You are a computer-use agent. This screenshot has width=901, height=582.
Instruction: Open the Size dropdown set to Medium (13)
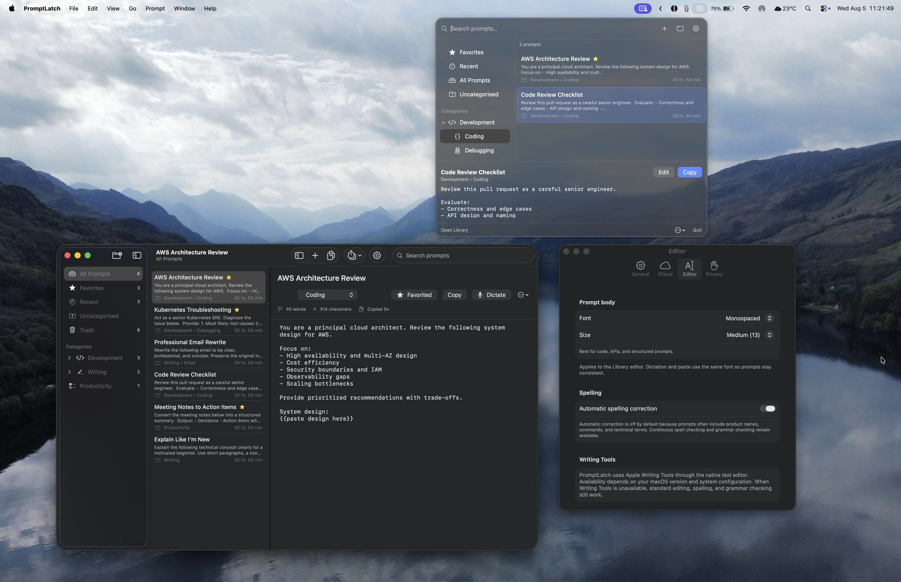click(750, 335)
